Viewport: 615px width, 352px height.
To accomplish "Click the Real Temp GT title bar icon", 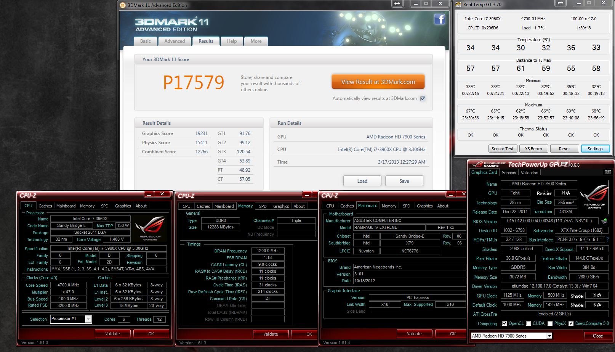I will pos(458,5).
